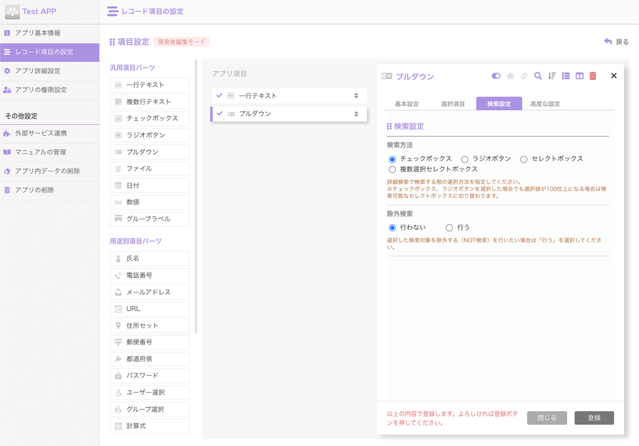Toggle the checkmark on プルダウン app item
Viewport: 639px width, 446px height.
219,113
